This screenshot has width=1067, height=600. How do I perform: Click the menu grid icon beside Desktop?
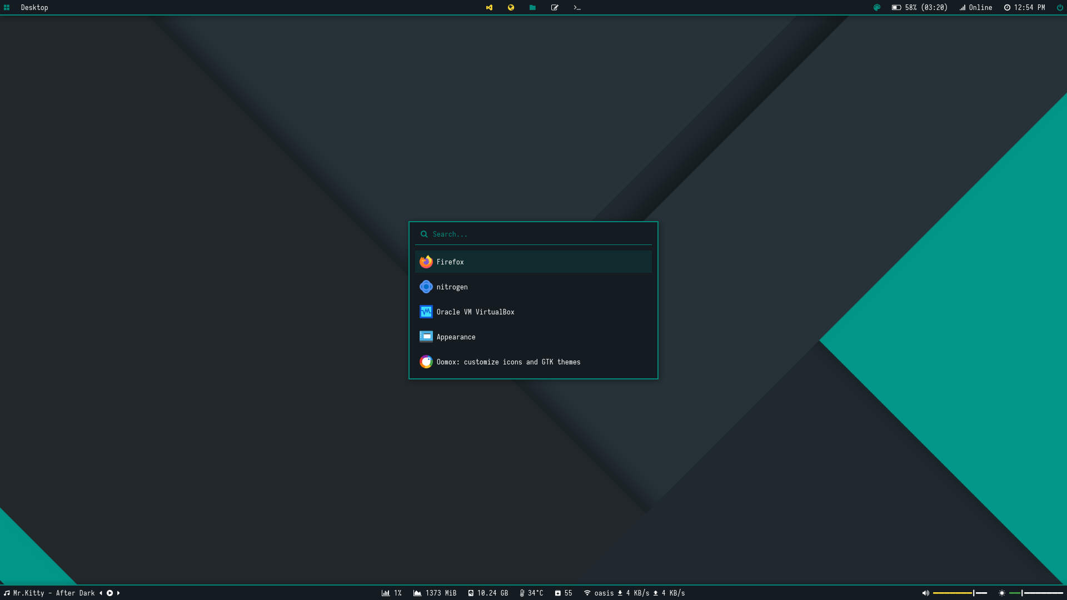point(7,8)
